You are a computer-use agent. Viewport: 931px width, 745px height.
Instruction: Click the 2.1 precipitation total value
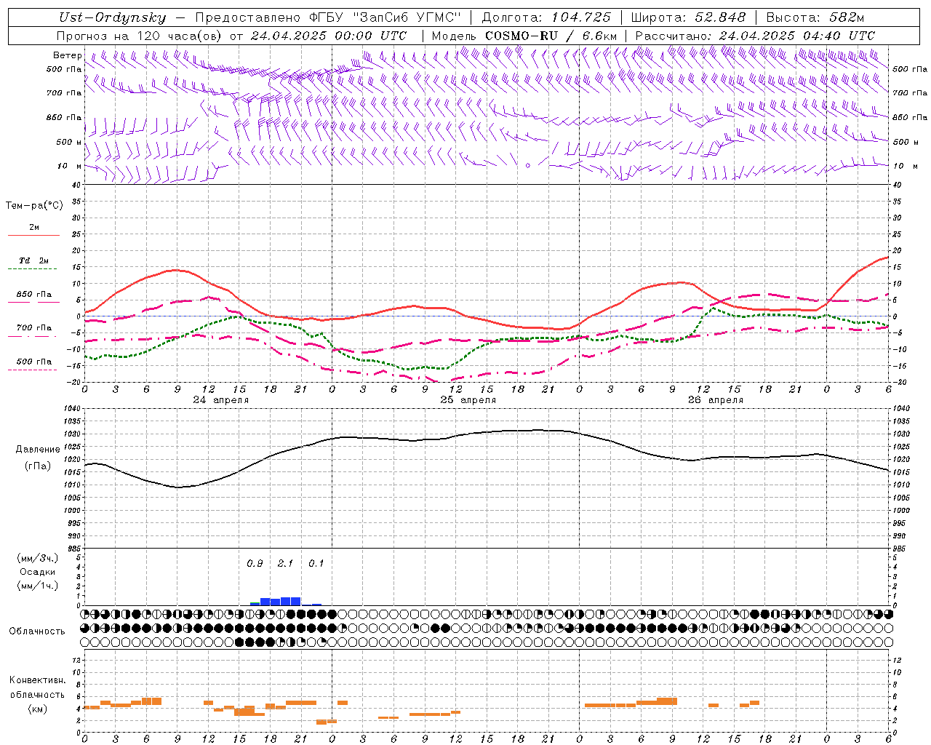[x=285, y=564]
